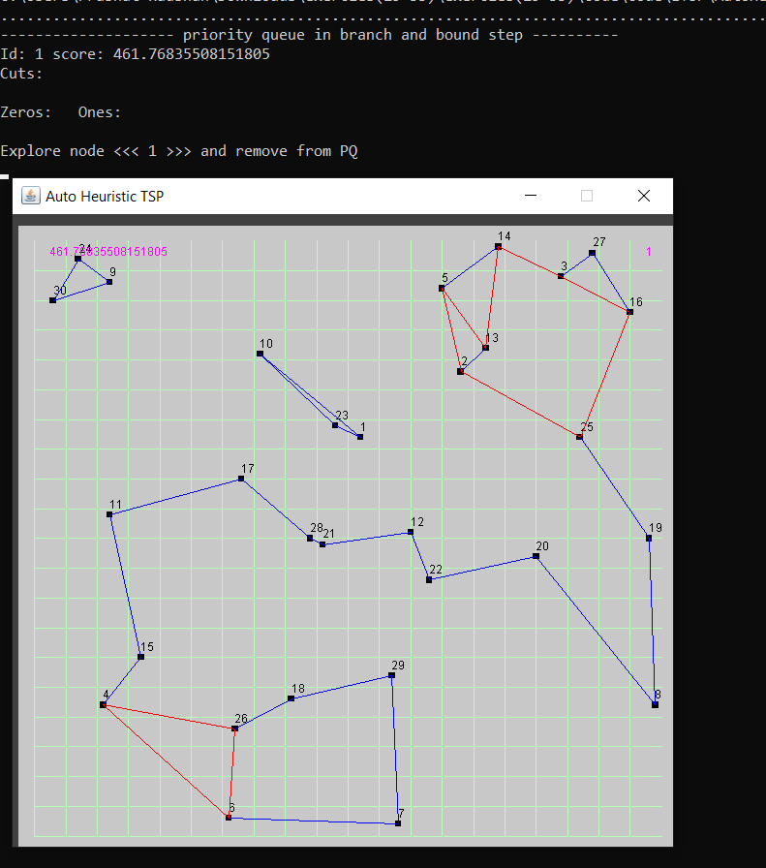Select node 14 at top of graph
Screen dimensions: 766x868
pos(498,247)
